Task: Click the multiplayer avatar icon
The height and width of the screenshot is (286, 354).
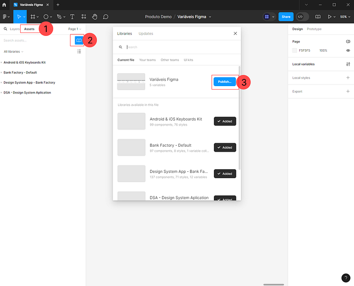Action: 267,17
